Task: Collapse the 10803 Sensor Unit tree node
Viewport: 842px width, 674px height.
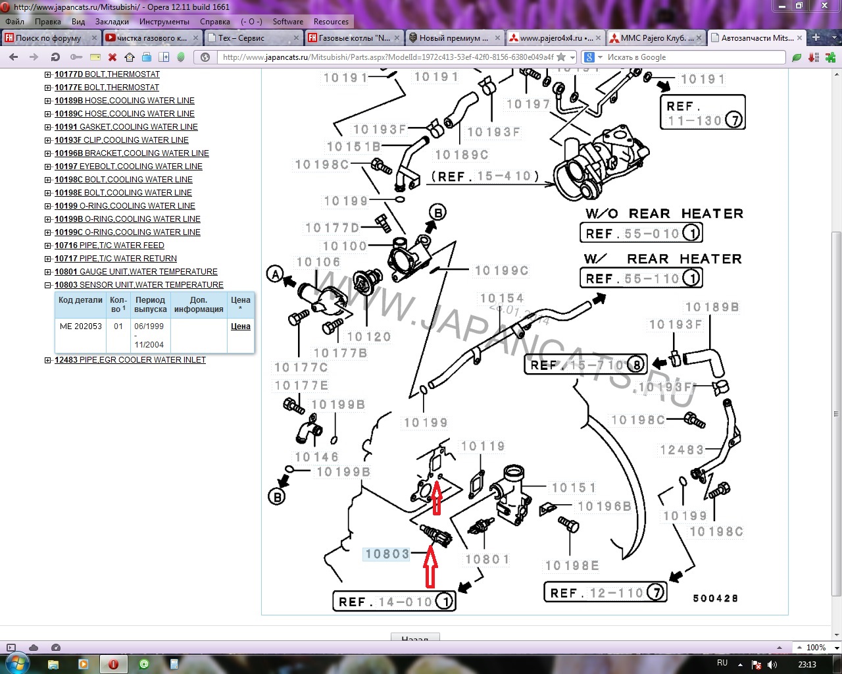Action: (x=48, y=285)
